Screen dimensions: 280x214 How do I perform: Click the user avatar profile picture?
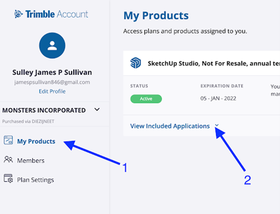click(x=52, y=45)
